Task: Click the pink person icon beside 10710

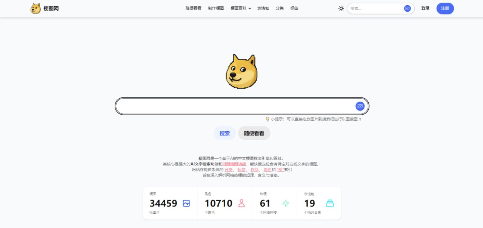Action: point(241,203)
